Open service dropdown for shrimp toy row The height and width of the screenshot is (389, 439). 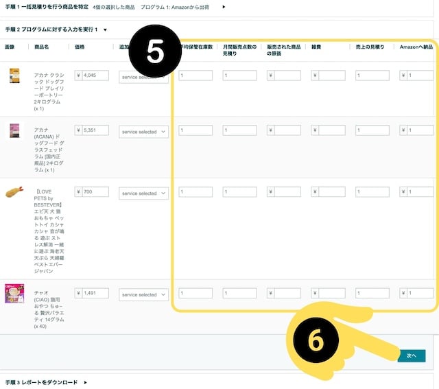143,193
